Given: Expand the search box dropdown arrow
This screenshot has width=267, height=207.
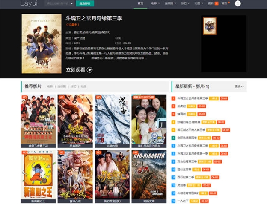Looking at the screenshot, I should pyautogui.click(x=72, y=3).
